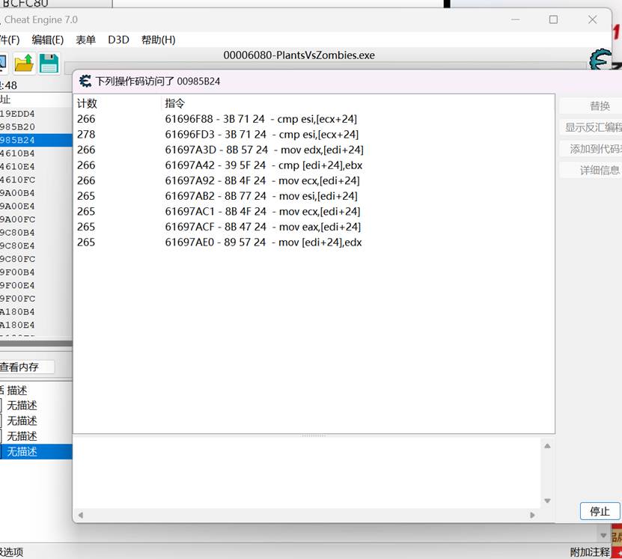The height and width of the screenshot is (559, 622).
Task: Select the mov eax,[edi+24] instruction row
Action: (x=314, y=227)
